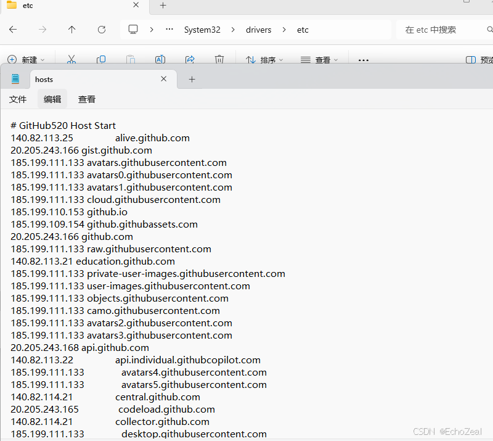Viewport: 493px width, 441px height.
Task: Open the 新建 (New) dropdown
Action: [26, 60]
